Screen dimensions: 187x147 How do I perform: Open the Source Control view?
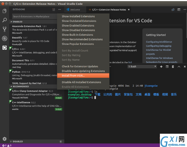[x=4, y=29]
